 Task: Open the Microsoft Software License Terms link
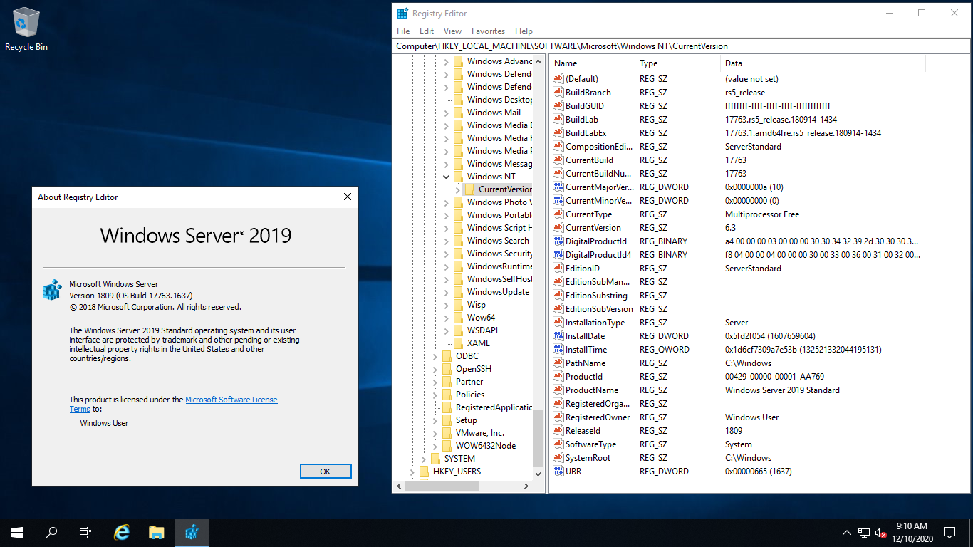[x=231, y=400]
